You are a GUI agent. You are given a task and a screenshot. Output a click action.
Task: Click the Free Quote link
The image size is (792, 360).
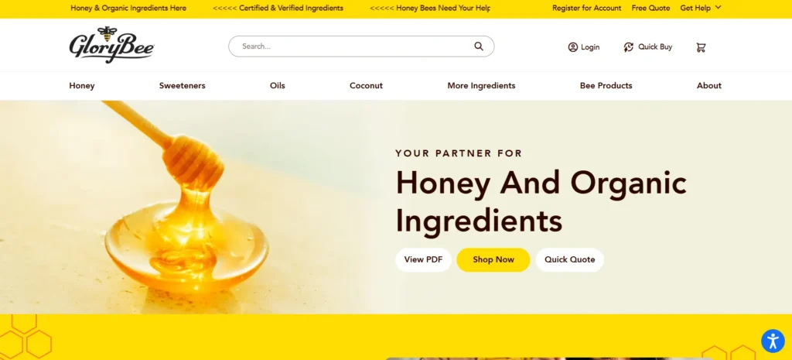pyautogui.click(x=651, y=8)
